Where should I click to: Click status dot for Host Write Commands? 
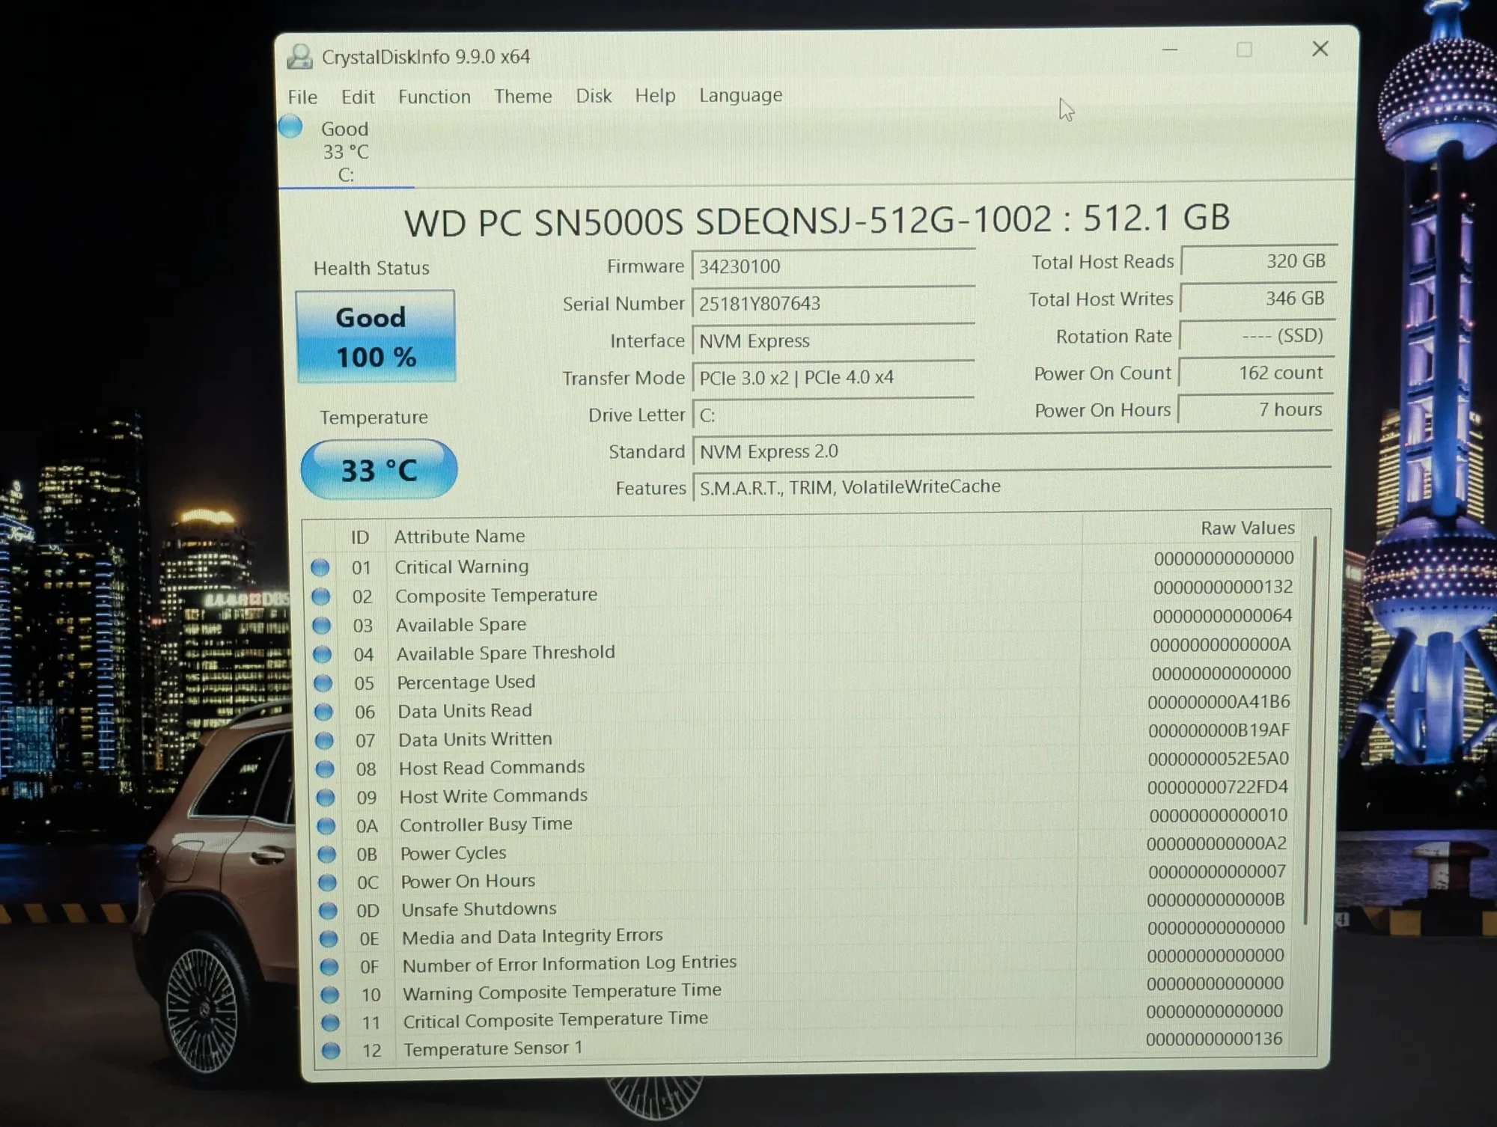click(326, 798)
